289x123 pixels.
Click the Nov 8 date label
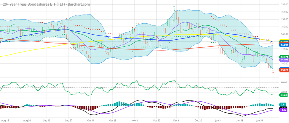[x=135, y=121]
